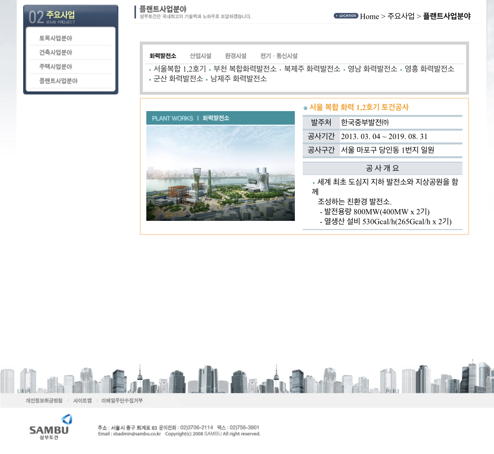Open 북제주 화력발전소 project link
This screenshot has height=454, width=494.
pos(312,69)
